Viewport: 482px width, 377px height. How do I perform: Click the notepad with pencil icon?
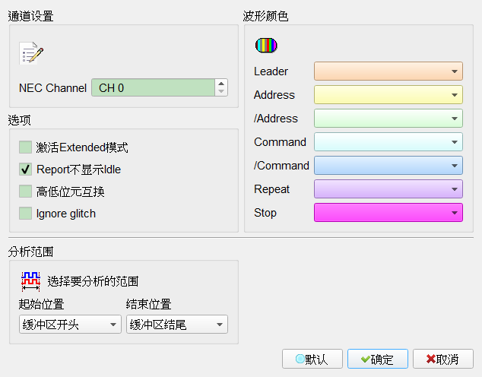pyautogui.click(x=31, y=53)
